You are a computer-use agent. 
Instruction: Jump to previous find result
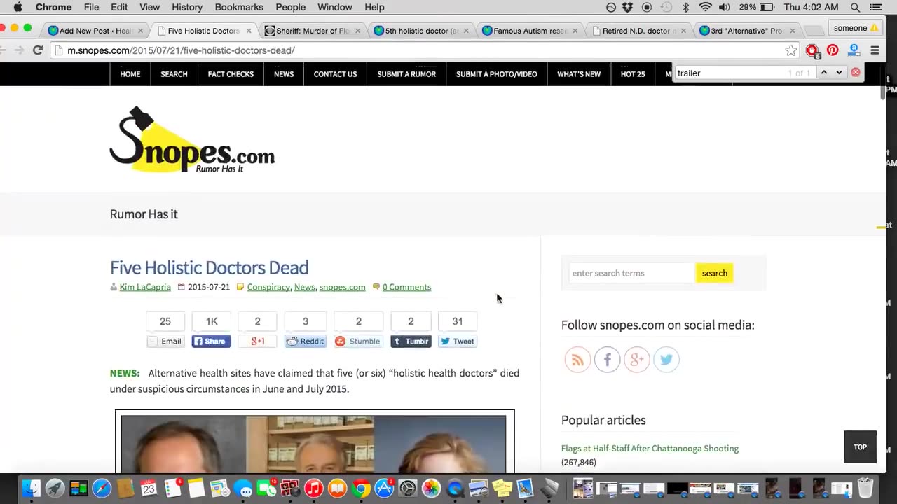click(824, 73)
